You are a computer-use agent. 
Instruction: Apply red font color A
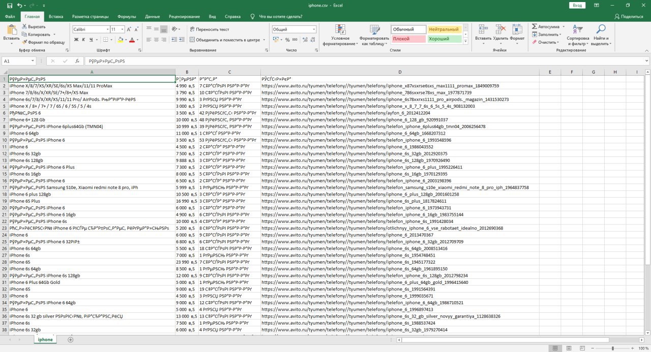tap(132, 40)
